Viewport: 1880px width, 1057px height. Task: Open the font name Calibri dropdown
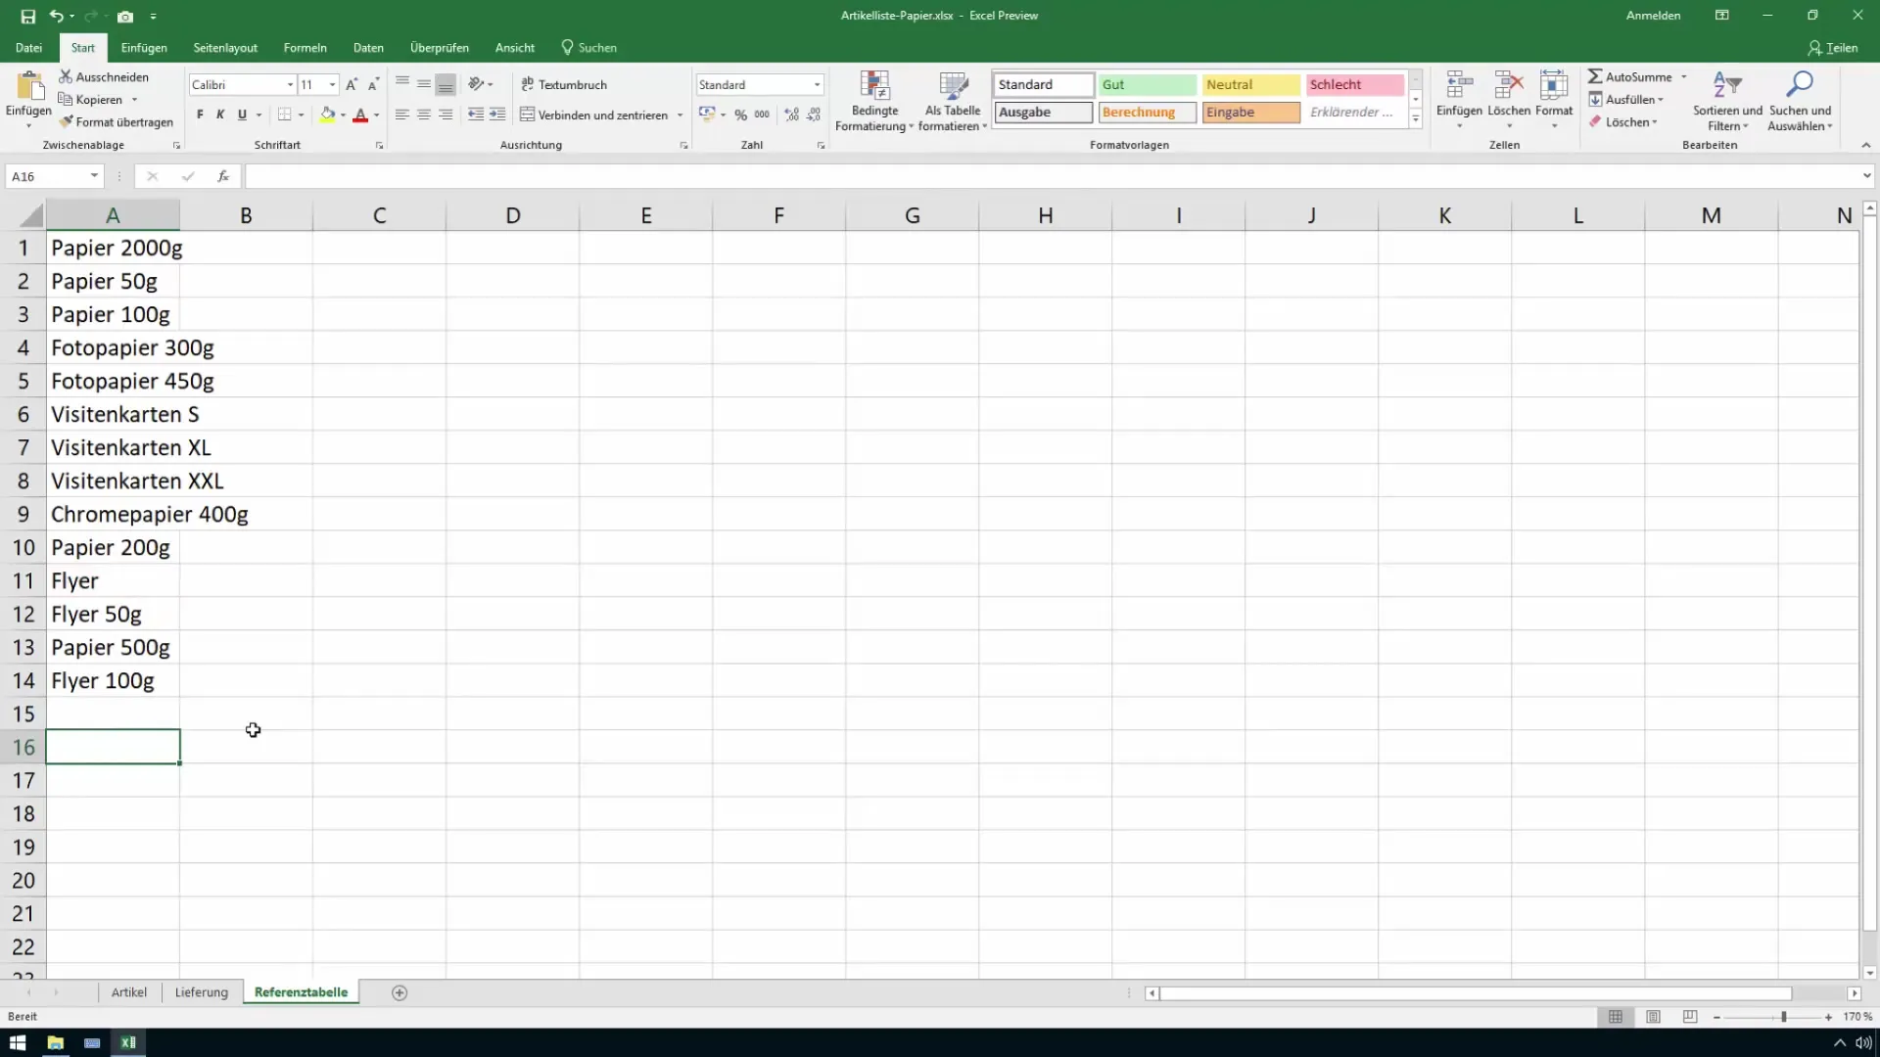coord(290,85)
